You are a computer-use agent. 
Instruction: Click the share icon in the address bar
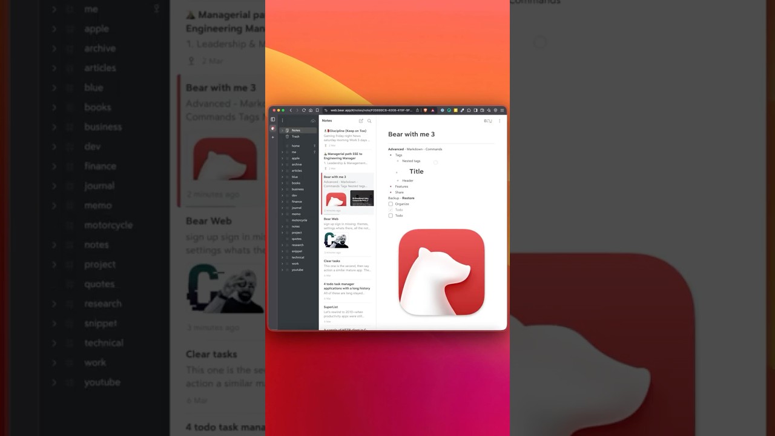click(417, 110)
